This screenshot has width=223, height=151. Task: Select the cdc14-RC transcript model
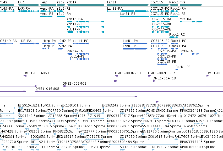point(85,32)
